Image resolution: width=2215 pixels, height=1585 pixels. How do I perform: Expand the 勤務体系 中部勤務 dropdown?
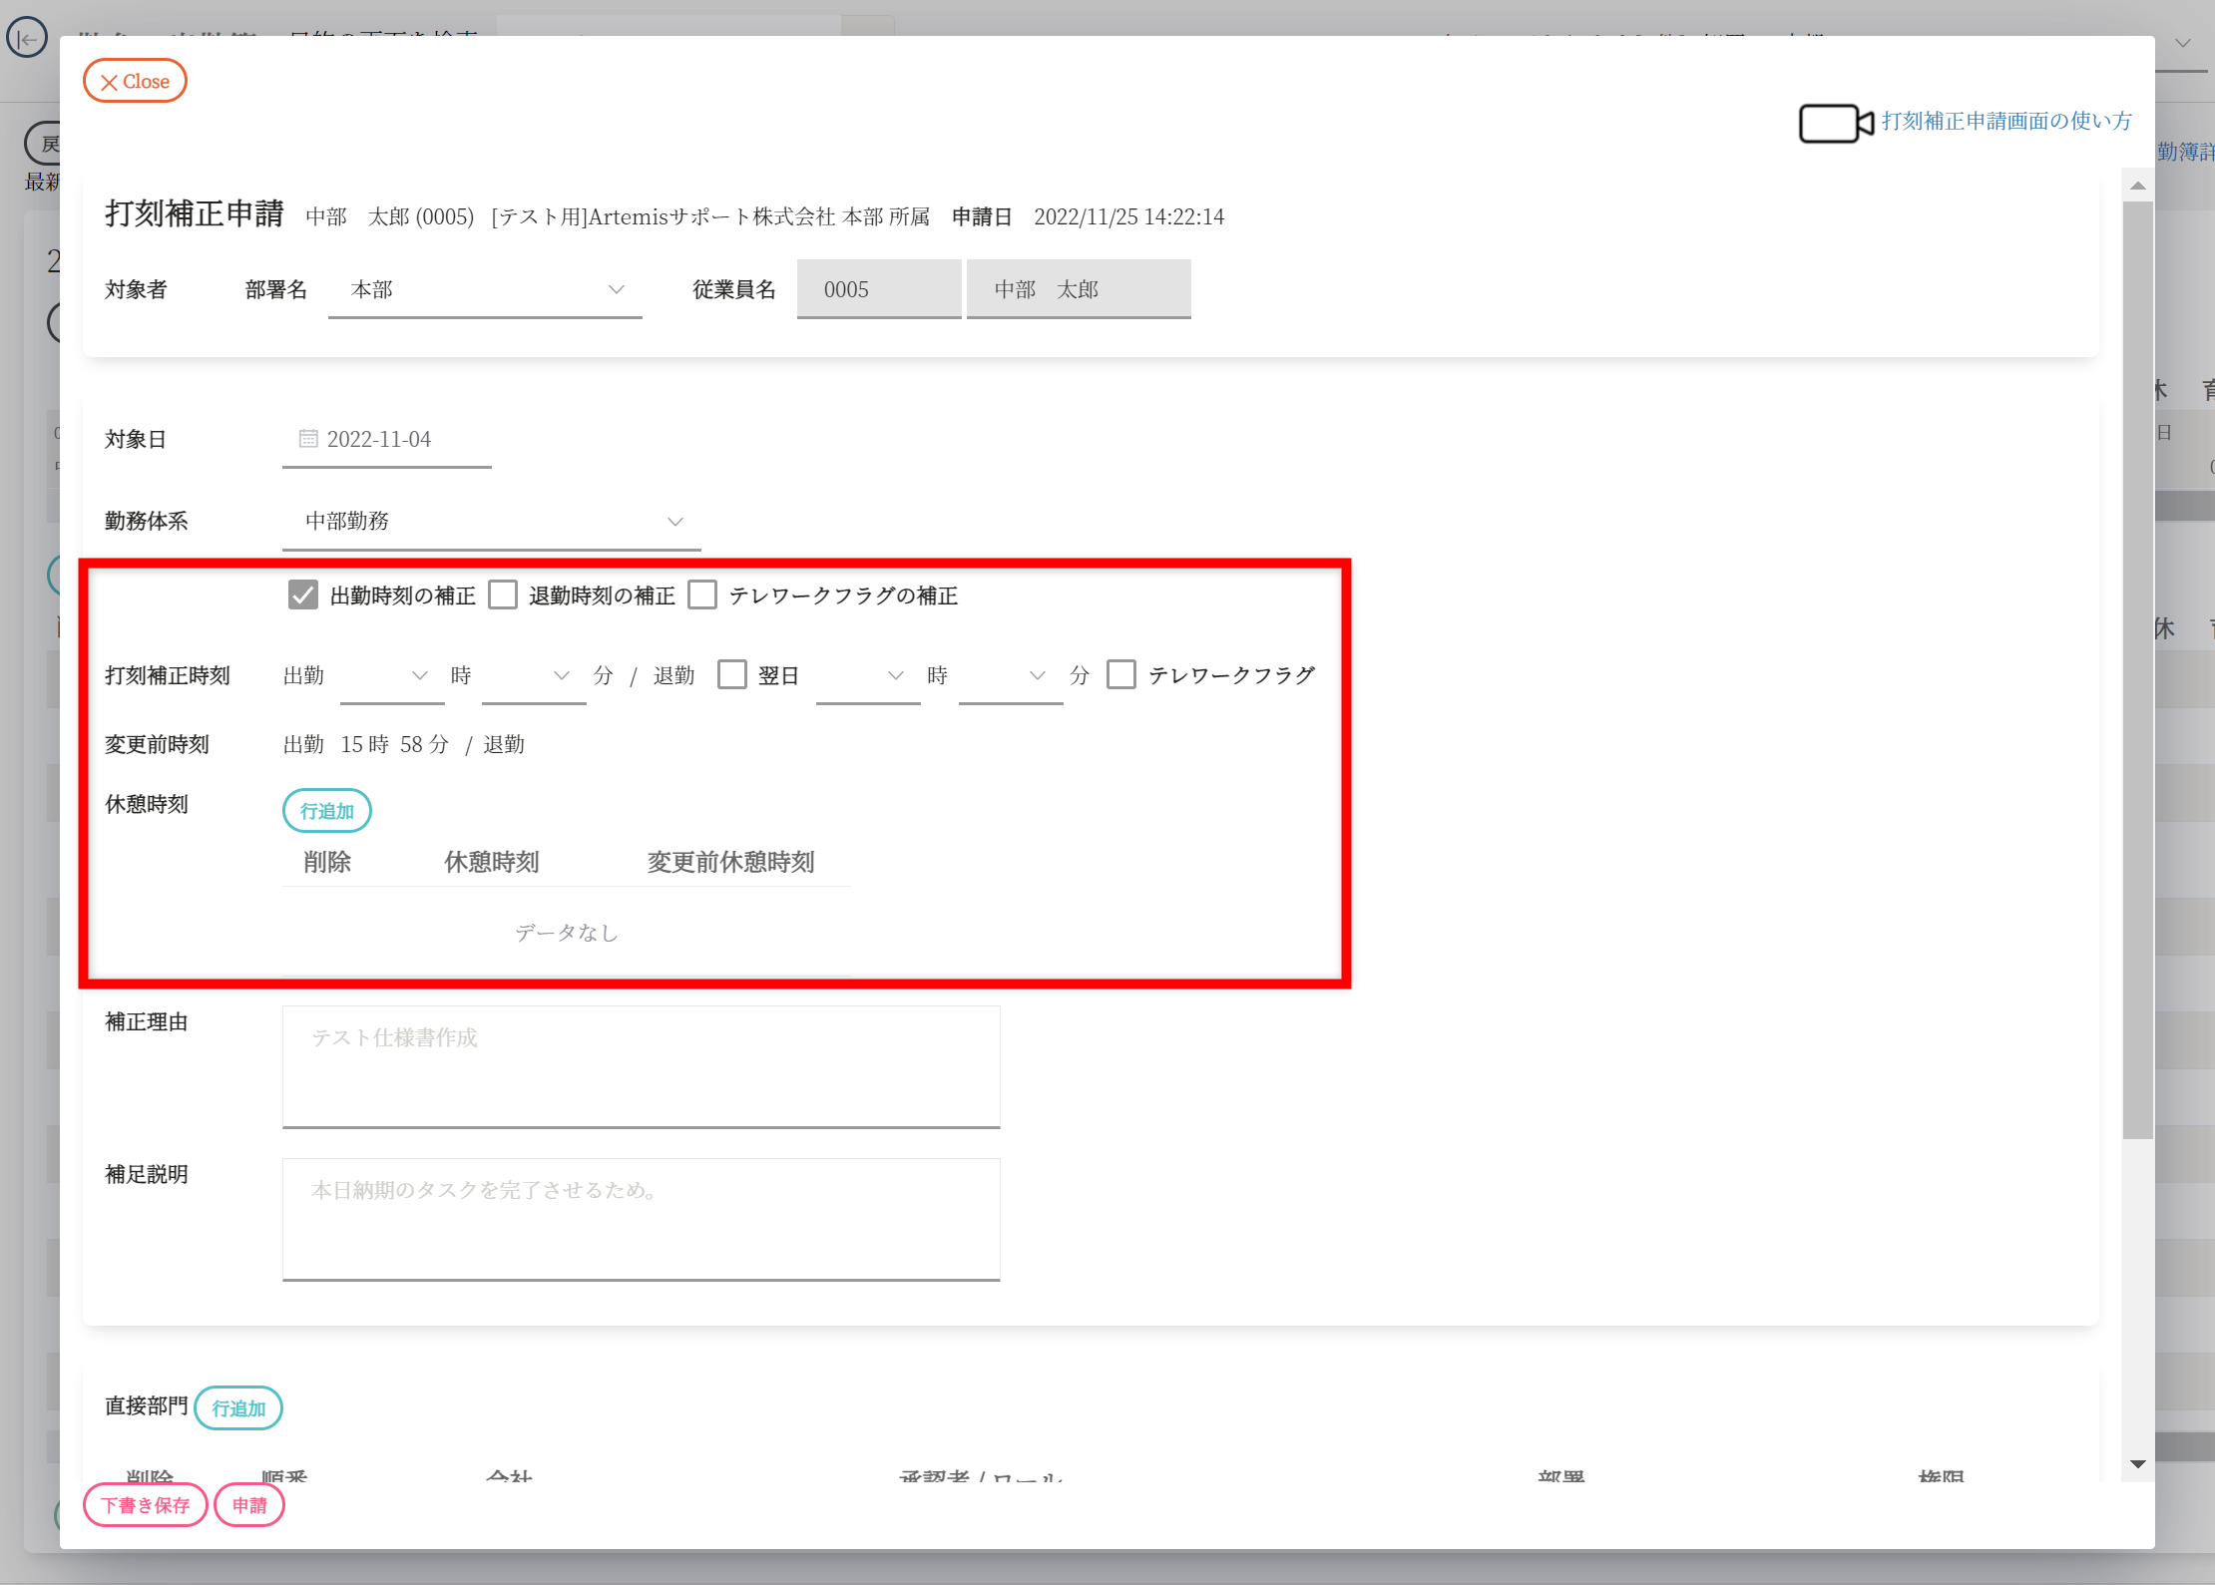(x=491, y=522)
